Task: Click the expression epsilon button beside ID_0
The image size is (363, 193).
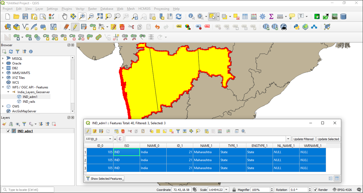Action: point(120,139)
